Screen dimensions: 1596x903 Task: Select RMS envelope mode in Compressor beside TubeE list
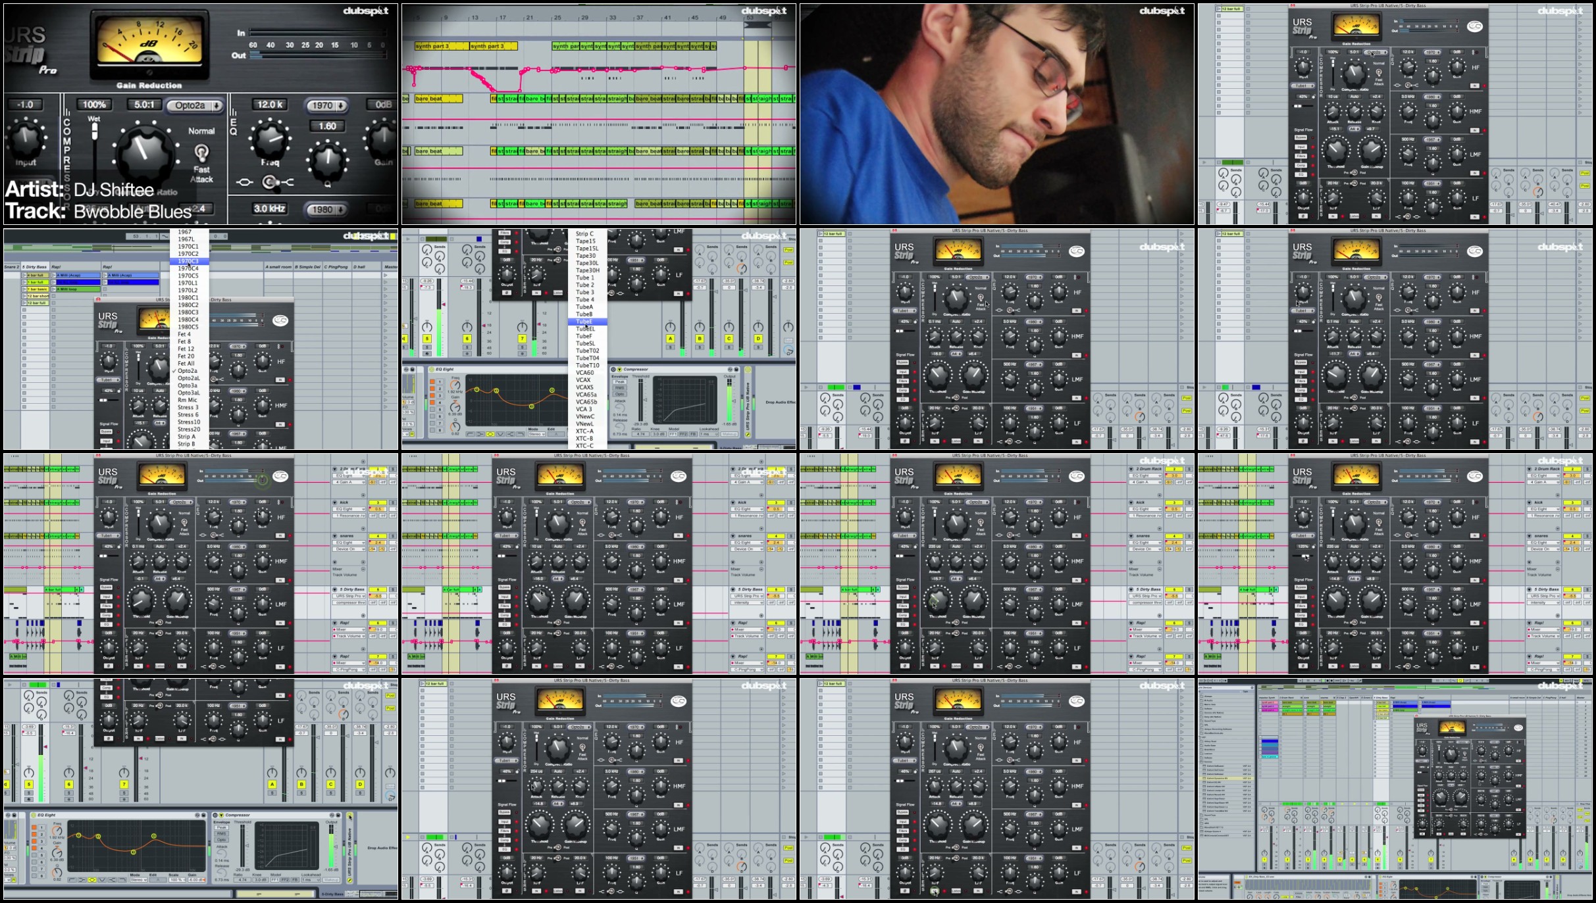[x=619, y=388]
